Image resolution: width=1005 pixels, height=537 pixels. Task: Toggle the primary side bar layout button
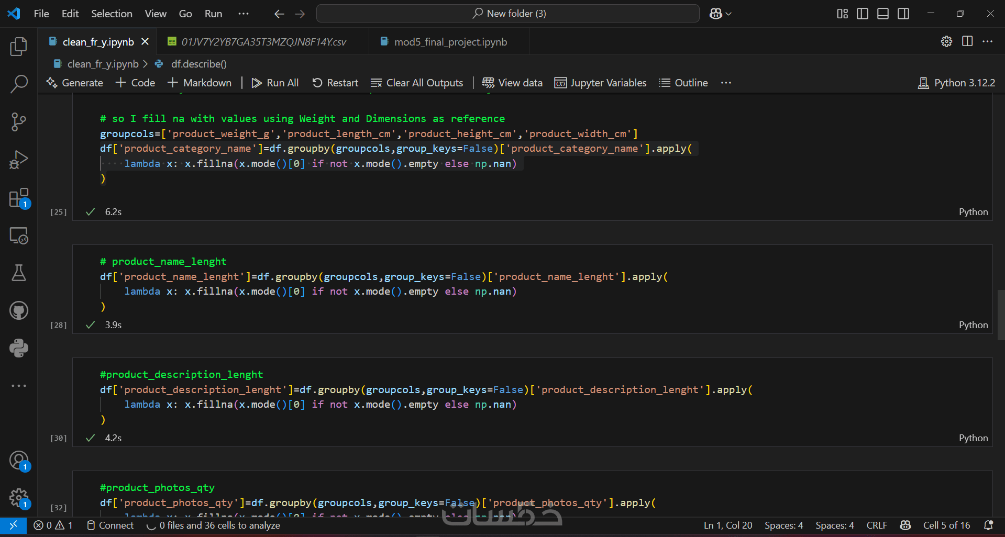863,14
